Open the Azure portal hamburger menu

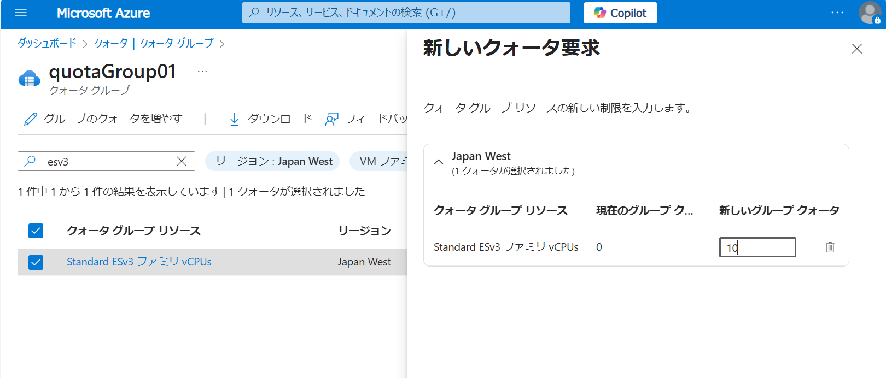tap(21, 13)
